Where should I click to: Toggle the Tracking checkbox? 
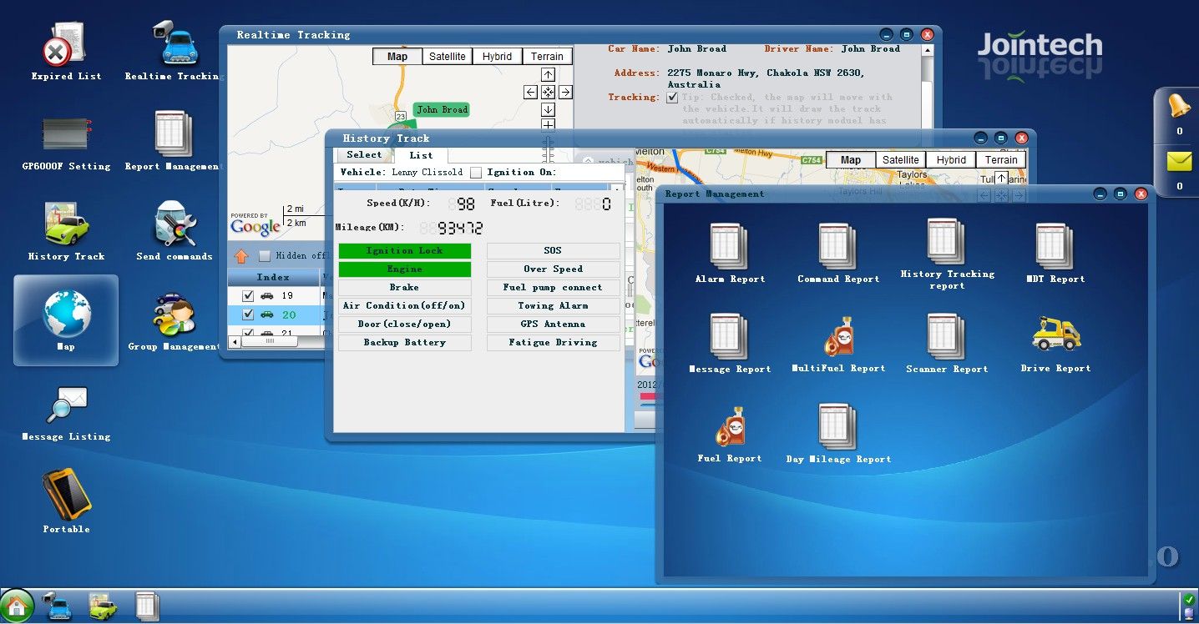(672, 98)
